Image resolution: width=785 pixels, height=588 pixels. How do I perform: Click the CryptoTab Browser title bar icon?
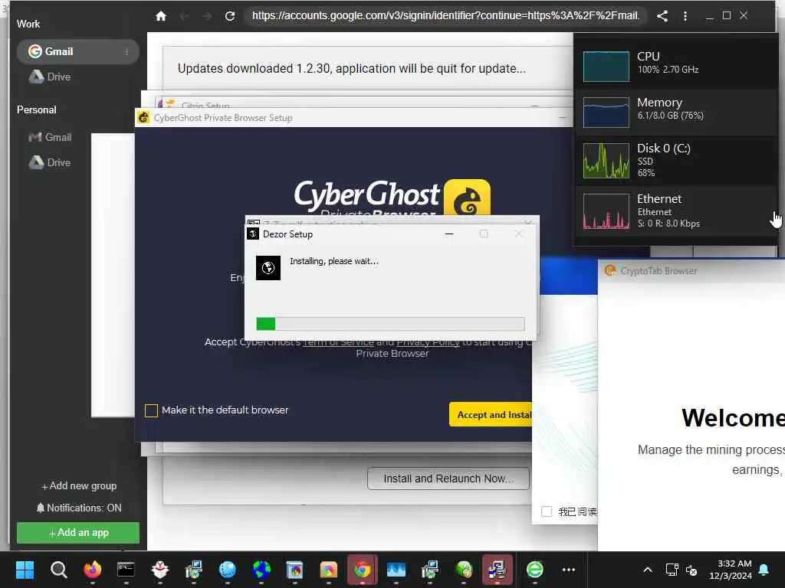pos(609,270)
